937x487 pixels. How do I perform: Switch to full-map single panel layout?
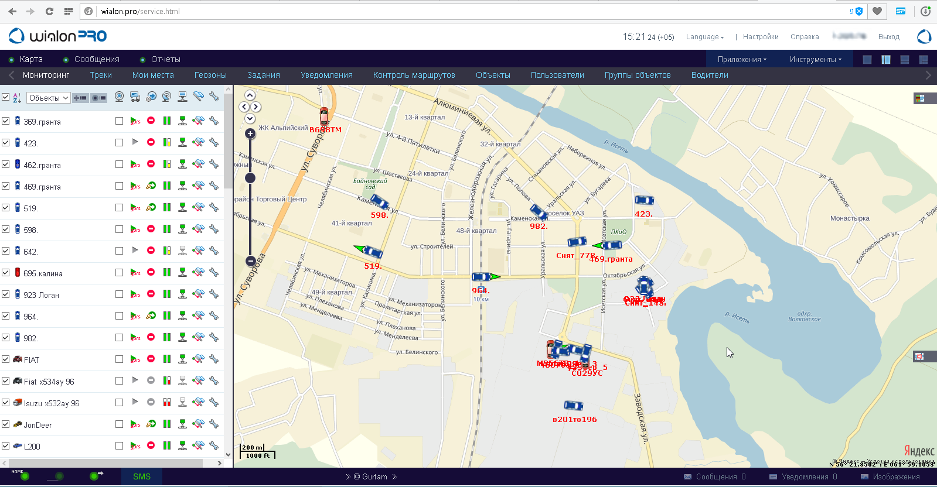867,59
